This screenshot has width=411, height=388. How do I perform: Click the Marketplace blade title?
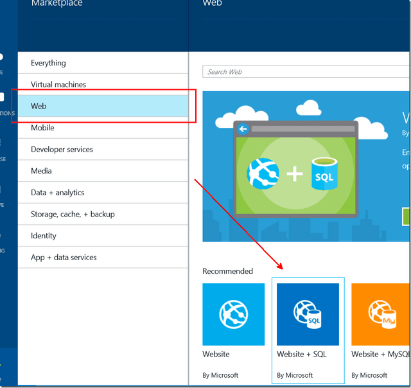click(57, 3)
